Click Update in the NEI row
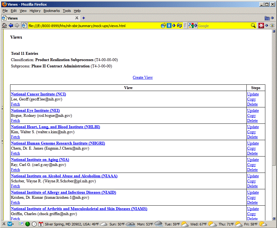The width and height of the screenshot is (277, 228). pos(253,111)
